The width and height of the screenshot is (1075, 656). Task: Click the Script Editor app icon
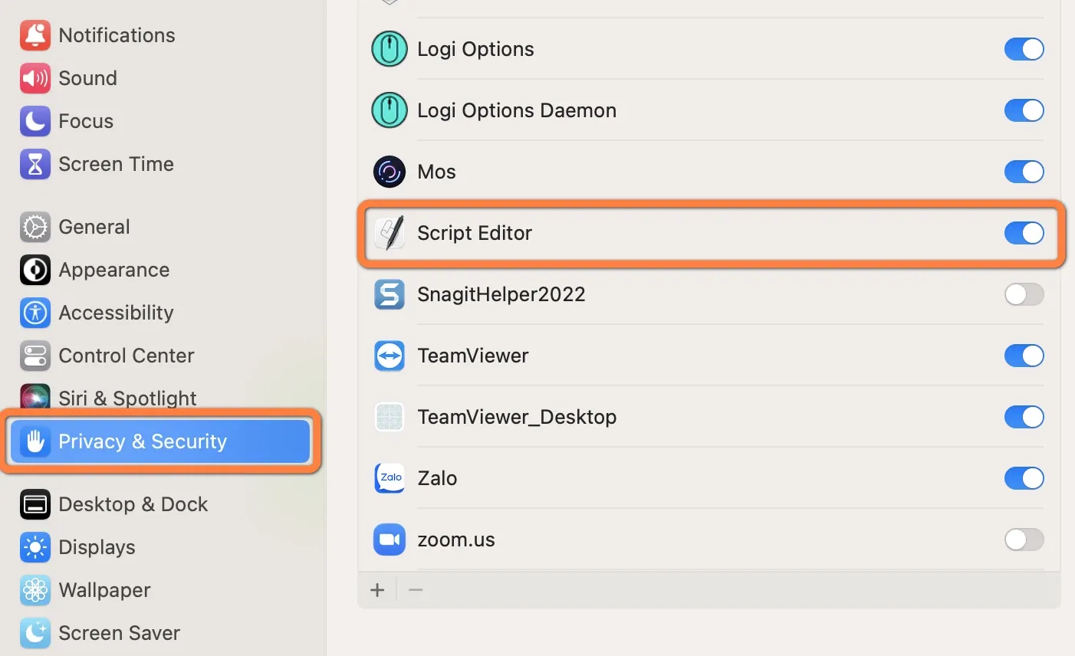[390, 233]
